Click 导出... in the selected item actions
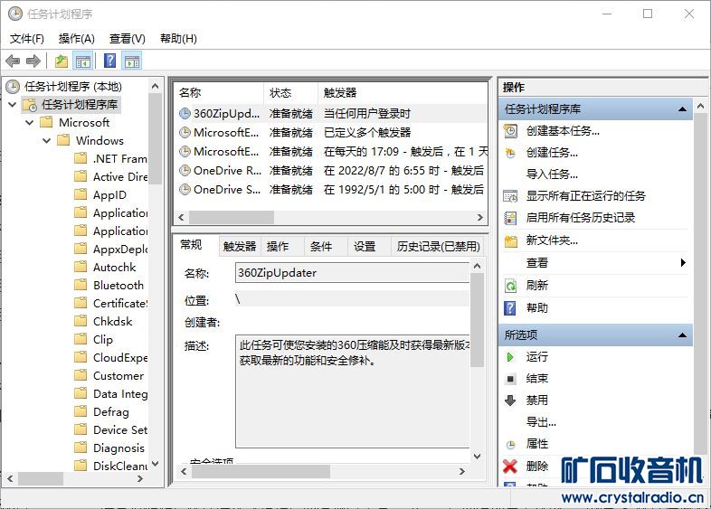 pos(541,422)
